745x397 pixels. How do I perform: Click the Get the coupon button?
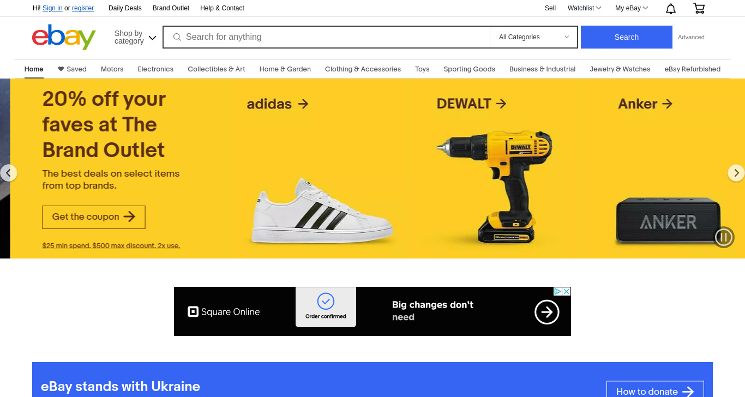pyautogui.click(x=94, y=217)
